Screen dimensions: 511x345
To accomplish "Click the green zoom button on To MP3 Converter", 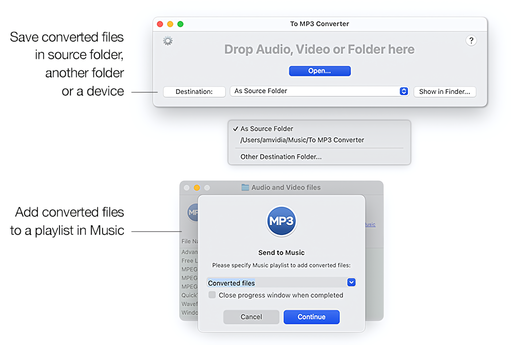I will point(180,24).
